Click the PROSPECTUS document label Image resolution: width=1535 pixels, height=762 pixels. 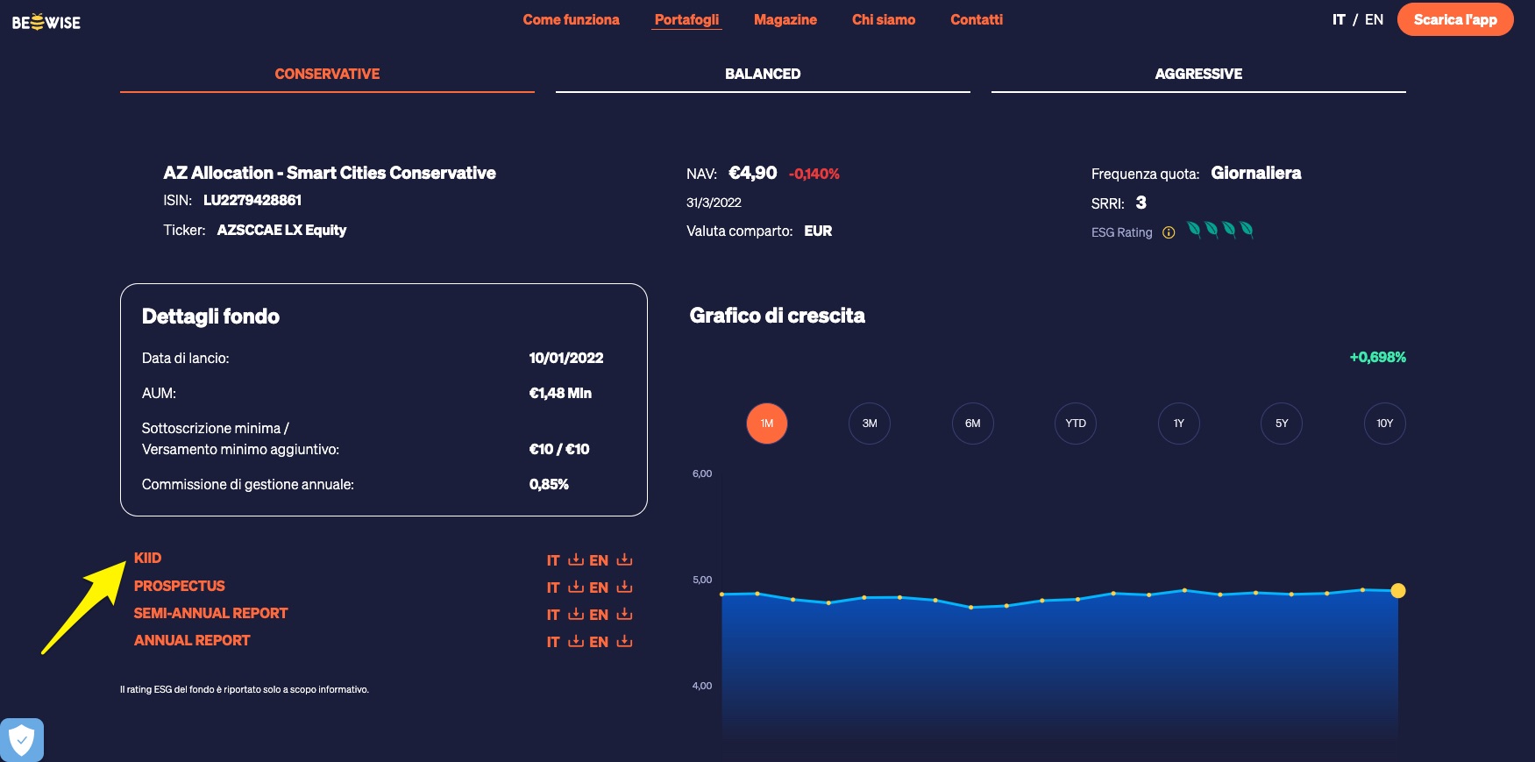coord(179,586)
